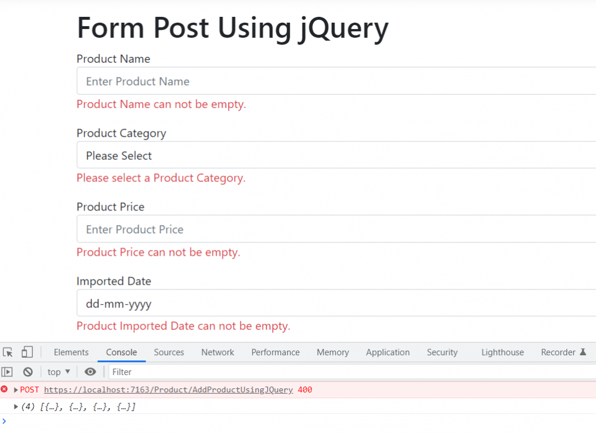Open the Product Category select dropdown
This screenshot has width=596, height=436.
coord(336,156)
